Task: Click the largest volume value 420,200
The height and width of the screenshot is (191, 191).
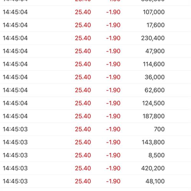Action: tap(153, 169)
